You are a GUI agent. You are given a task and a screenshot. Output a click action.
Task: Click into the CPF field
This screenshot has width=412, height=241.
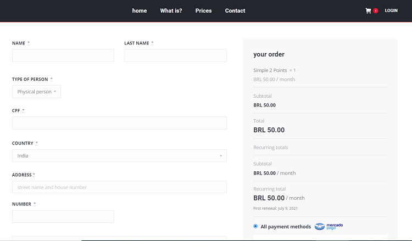119,123
